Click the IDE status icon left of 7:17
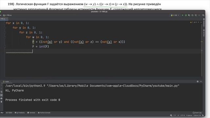210x118 pixels. tap(171, 115)
